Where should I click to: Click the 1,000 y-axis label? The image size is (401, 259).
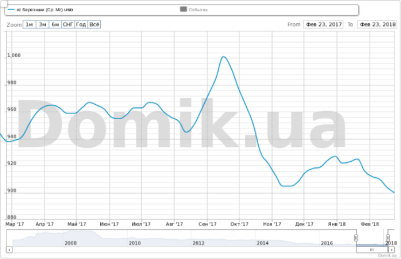[14, 55]
